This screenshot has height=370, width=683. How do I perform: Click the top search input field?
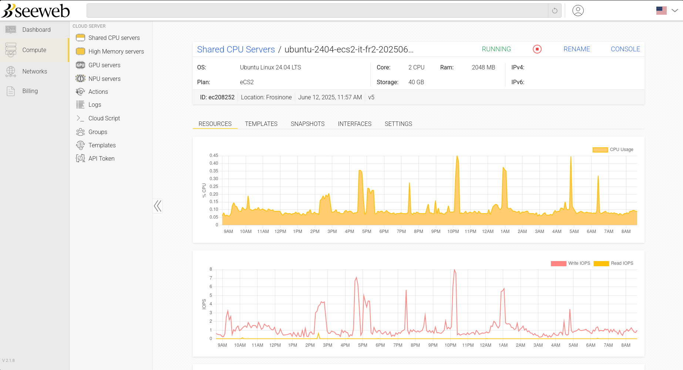(317, 11)
